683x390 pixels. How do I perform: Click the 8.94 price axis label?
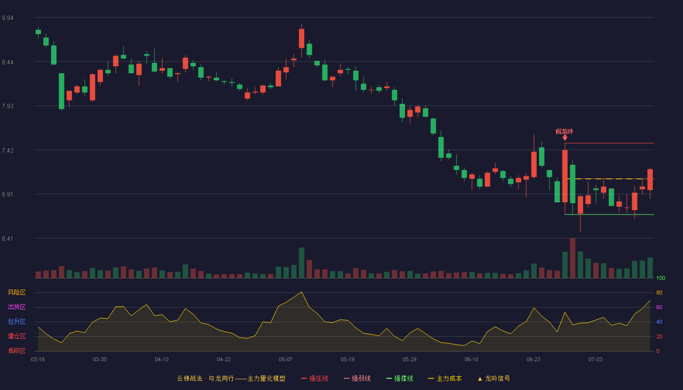[8, 18]
